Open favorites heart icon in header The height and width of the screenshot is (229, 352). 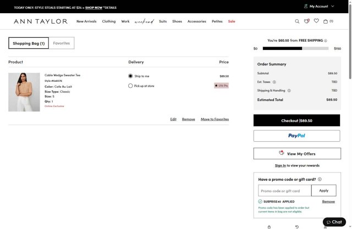[x=316, y=21]
